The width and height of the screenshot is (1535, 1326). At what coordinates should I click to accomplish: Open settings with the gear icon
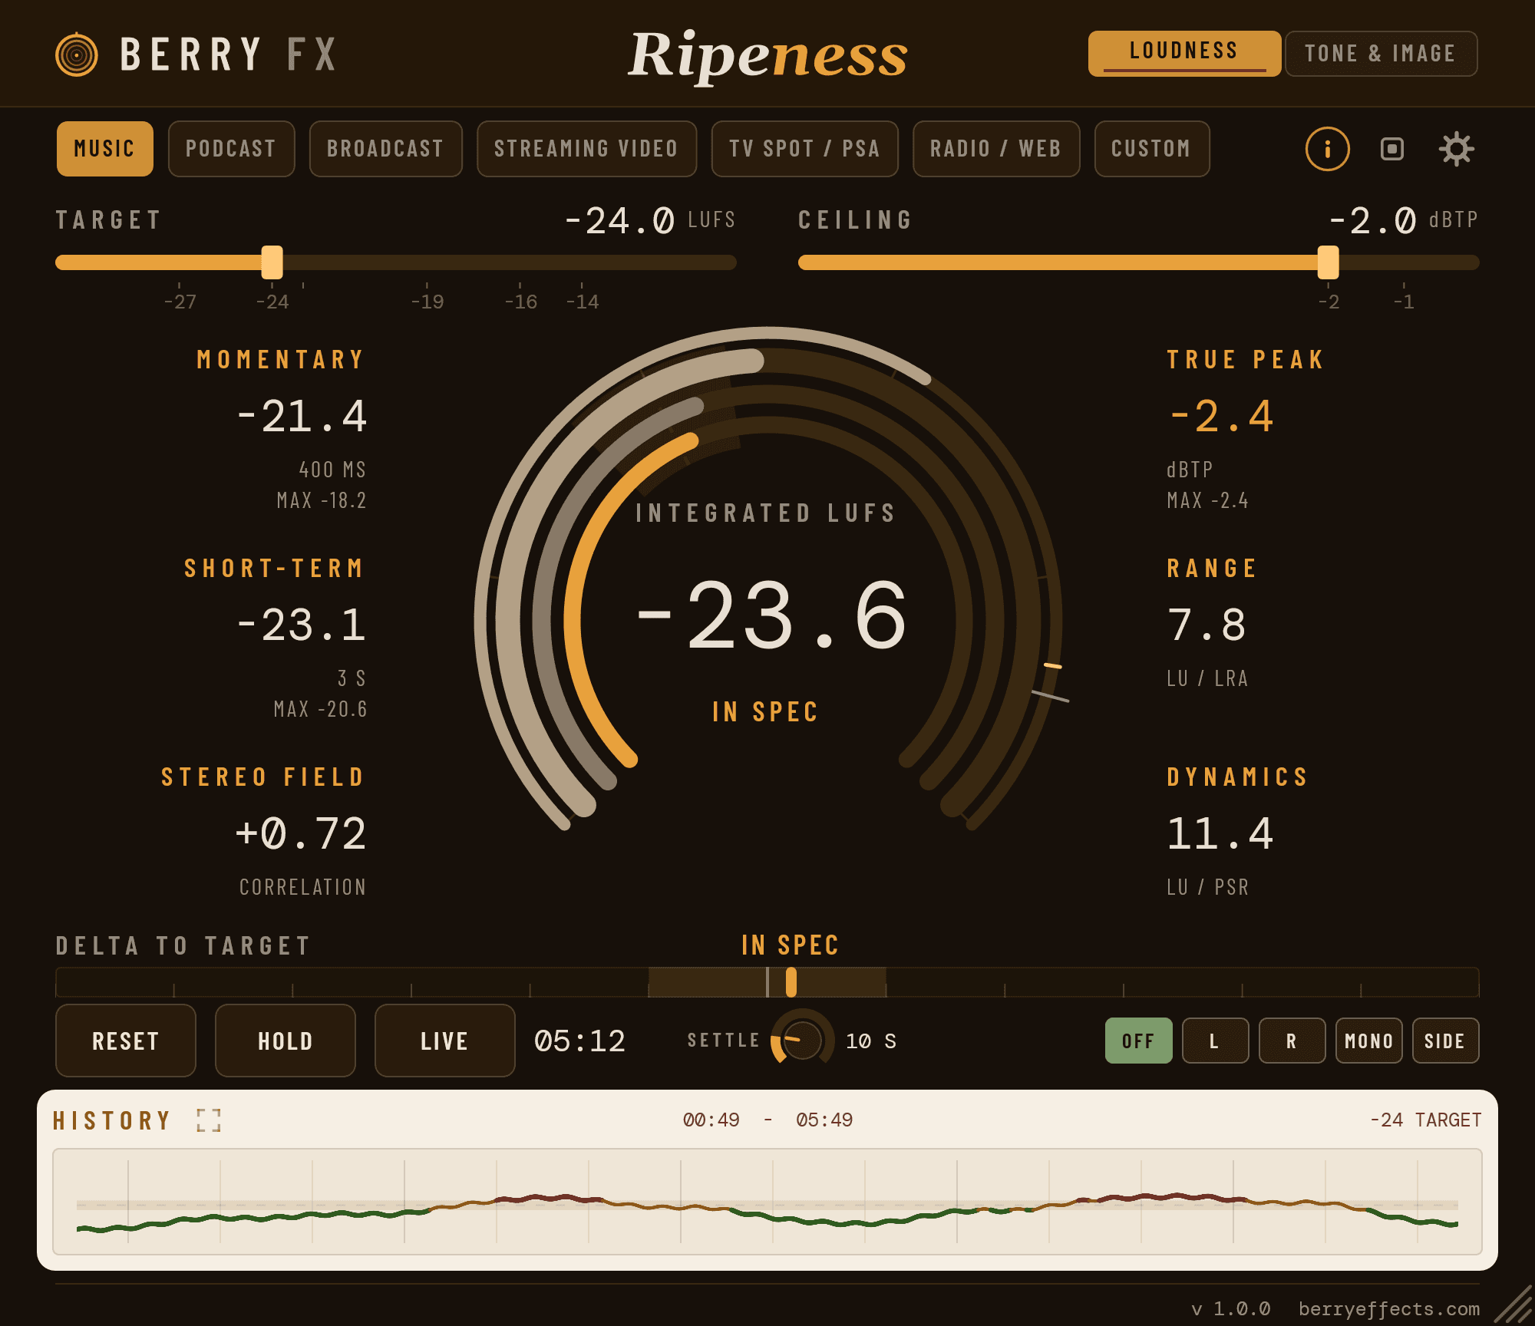(x=1456, y=149)
